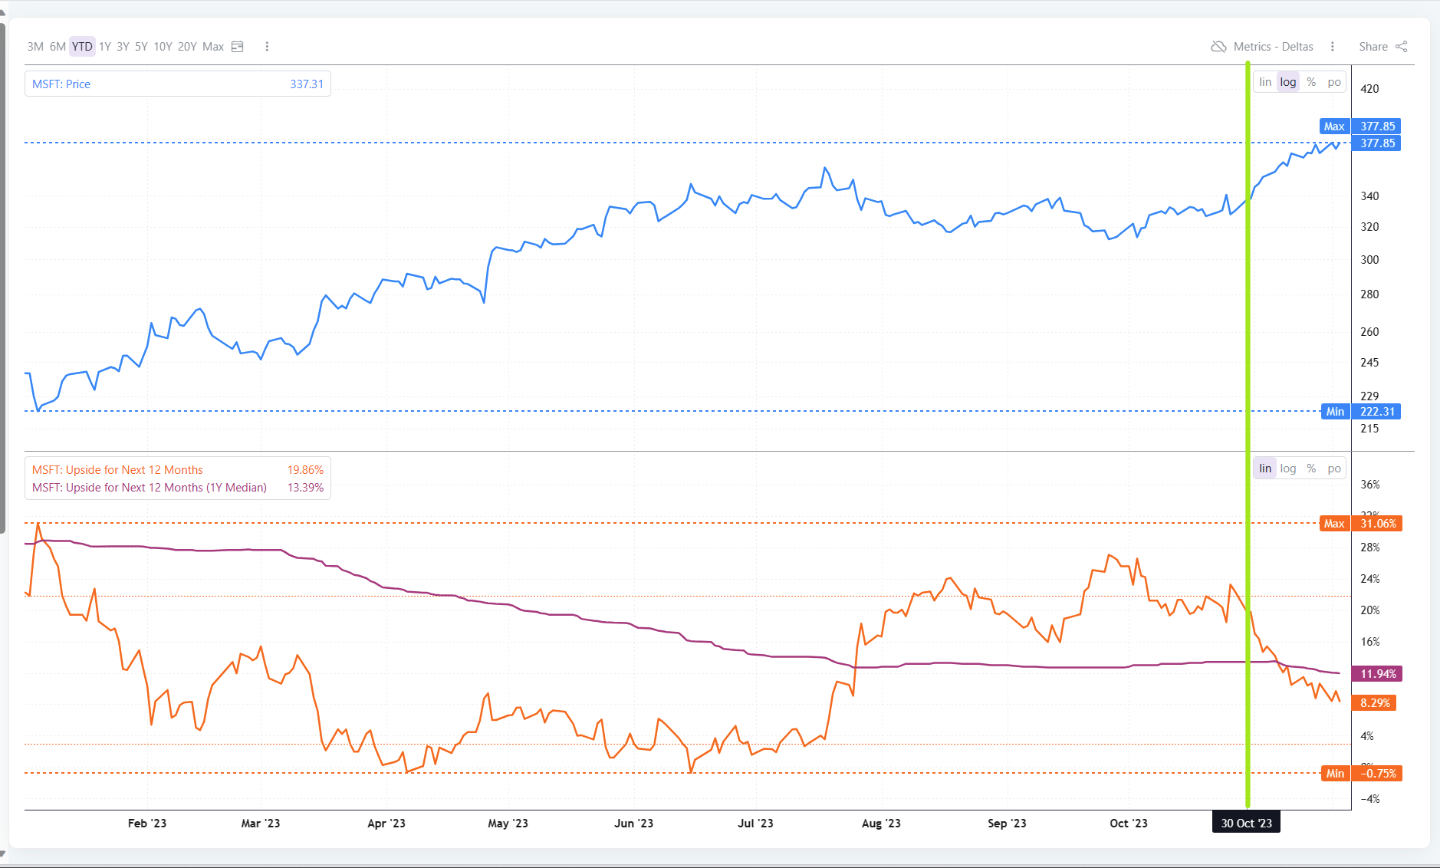The height and width of the screenshot is (868, 1440).
Task: Click the Aug '23 axis label
Action: [881, 824]
